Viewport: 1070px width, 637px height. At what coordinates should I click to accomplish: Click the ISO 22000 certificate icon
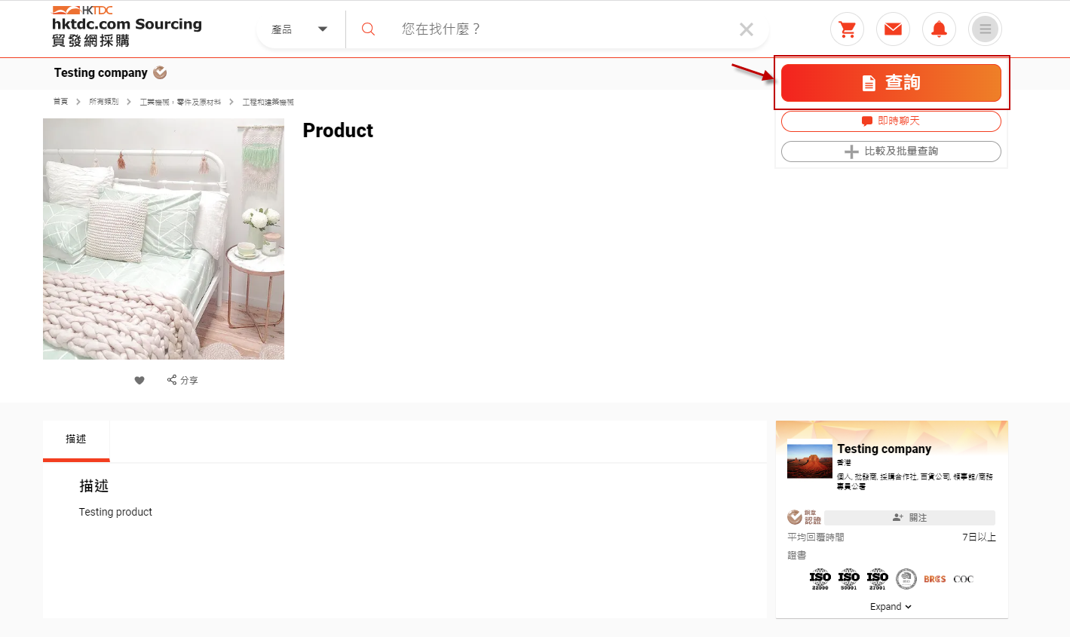point(820,579)
